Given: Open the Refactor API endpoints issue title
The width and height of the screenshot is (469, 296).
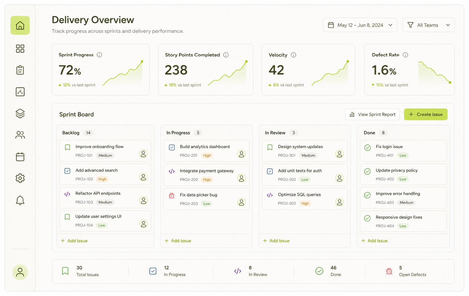Looking at the screenshot, I should 98,194.
